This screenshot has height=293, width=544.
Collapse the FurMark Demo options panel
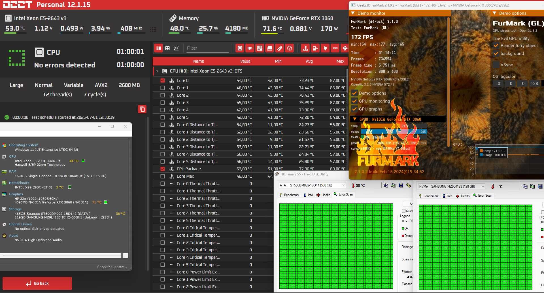[x=494, y=13]
